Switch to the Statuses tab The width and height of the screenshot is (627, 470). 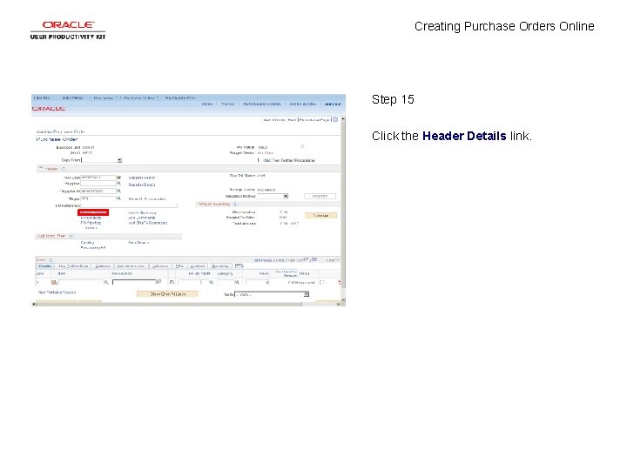[103, 266]
